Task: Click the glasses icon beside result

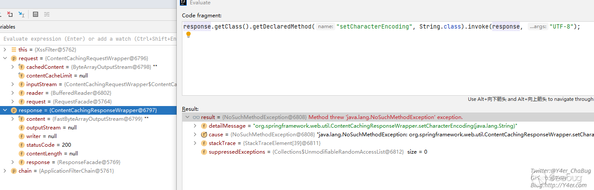Action: pyautogui.click(x=196, y=117)
